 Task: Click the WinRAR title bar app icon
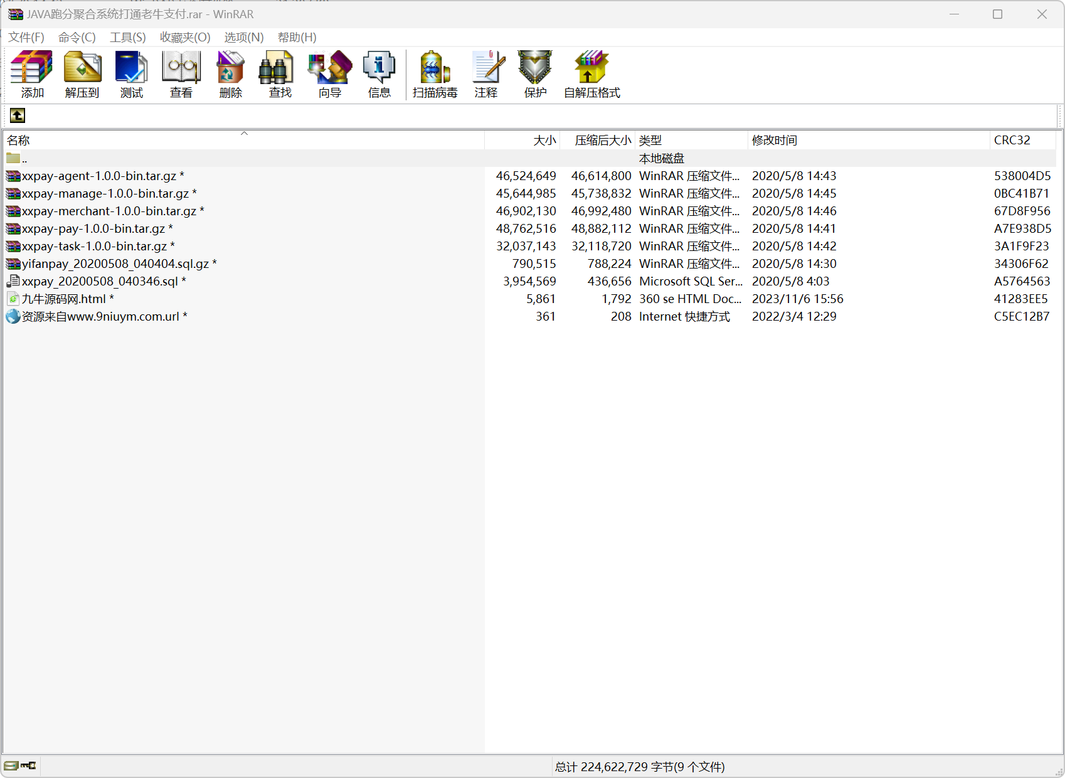point(15,14)
